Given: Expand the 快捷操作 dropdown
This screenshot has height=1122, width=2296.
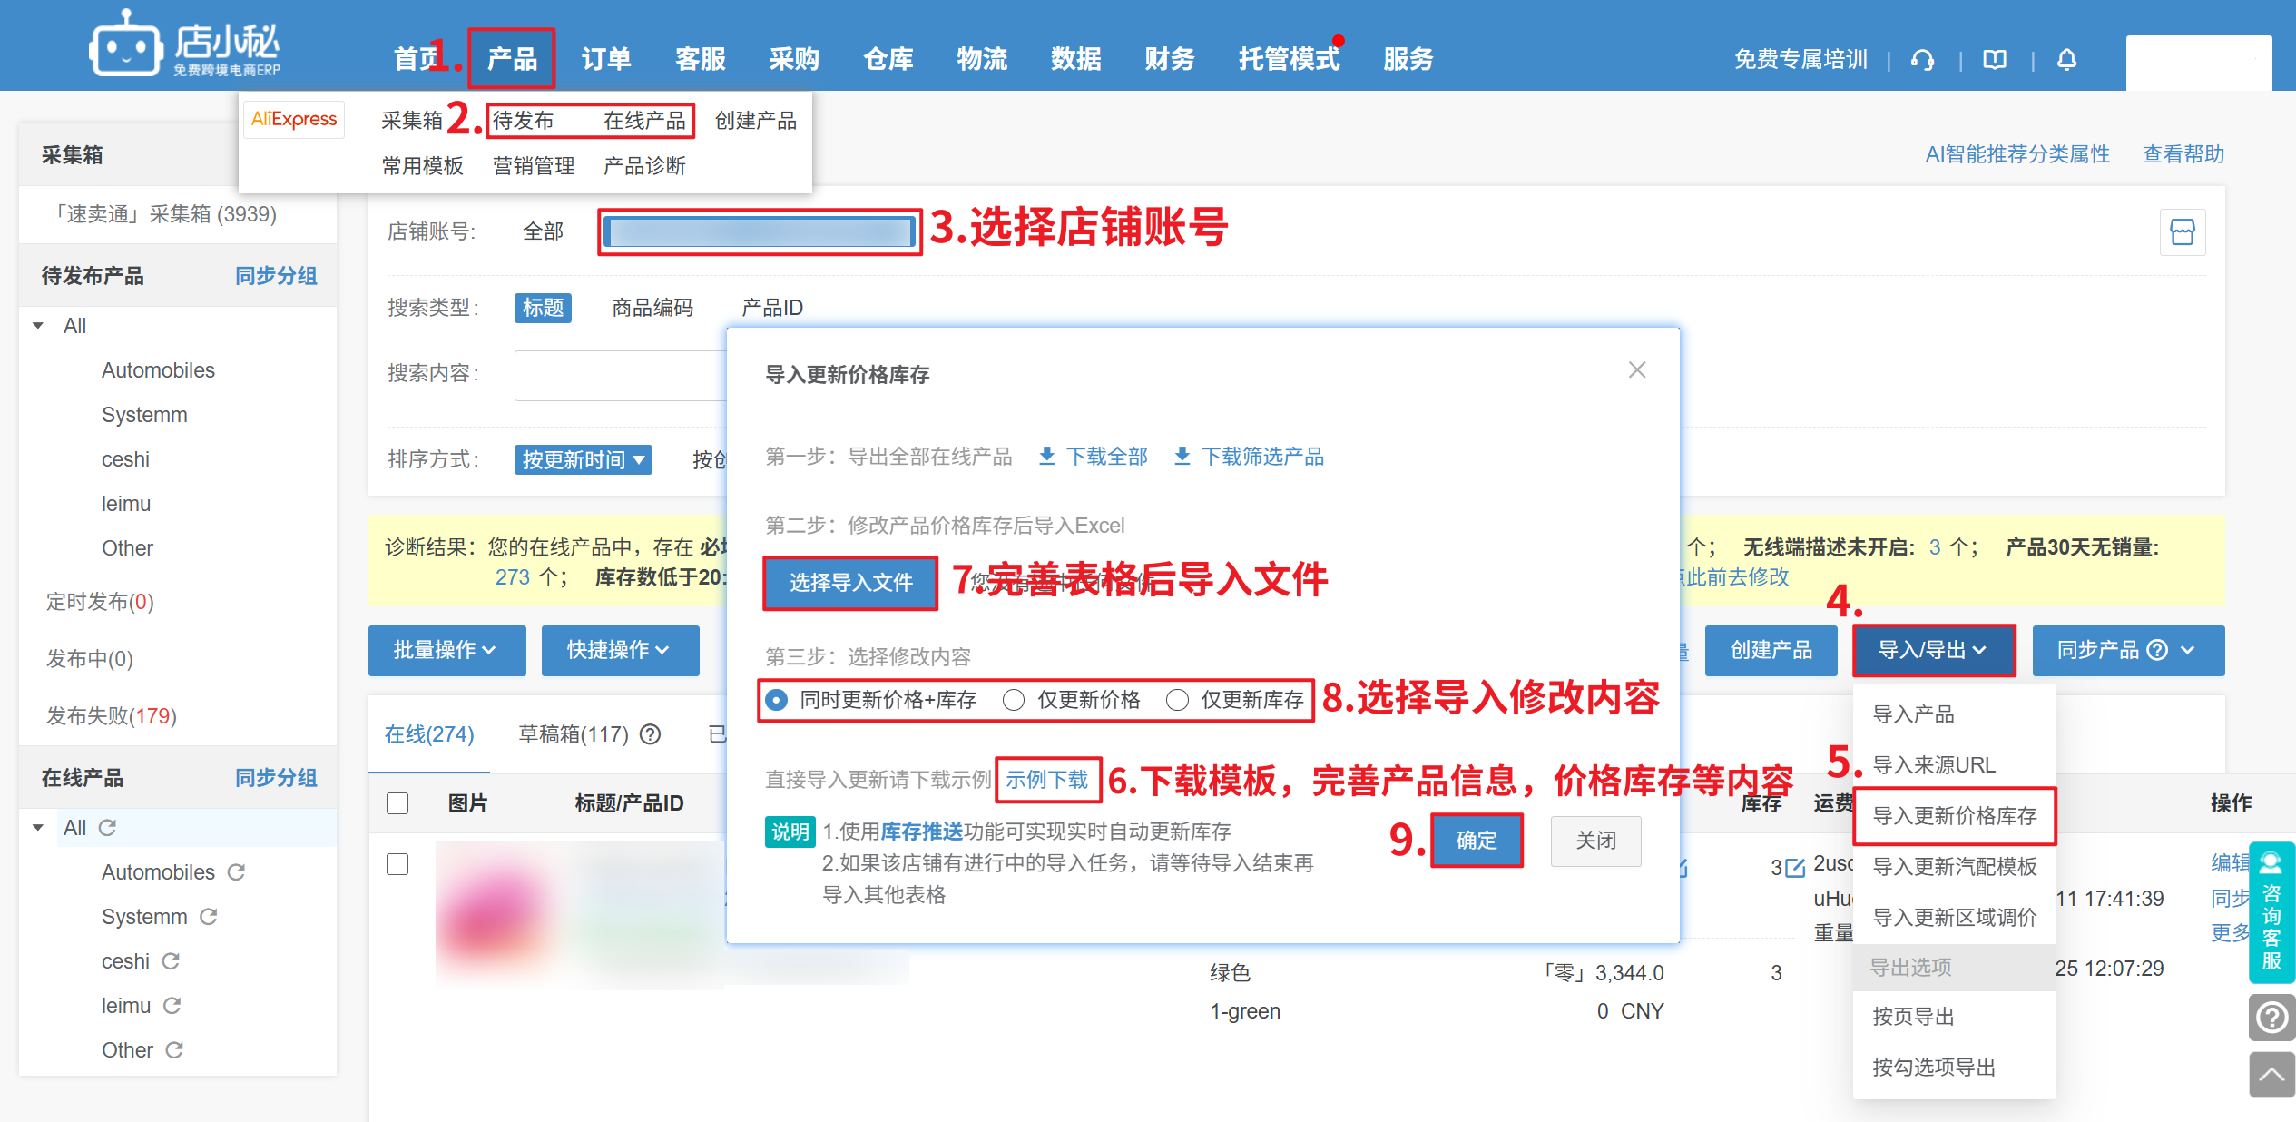Looking at the screenshot, I should click(619, 650).
